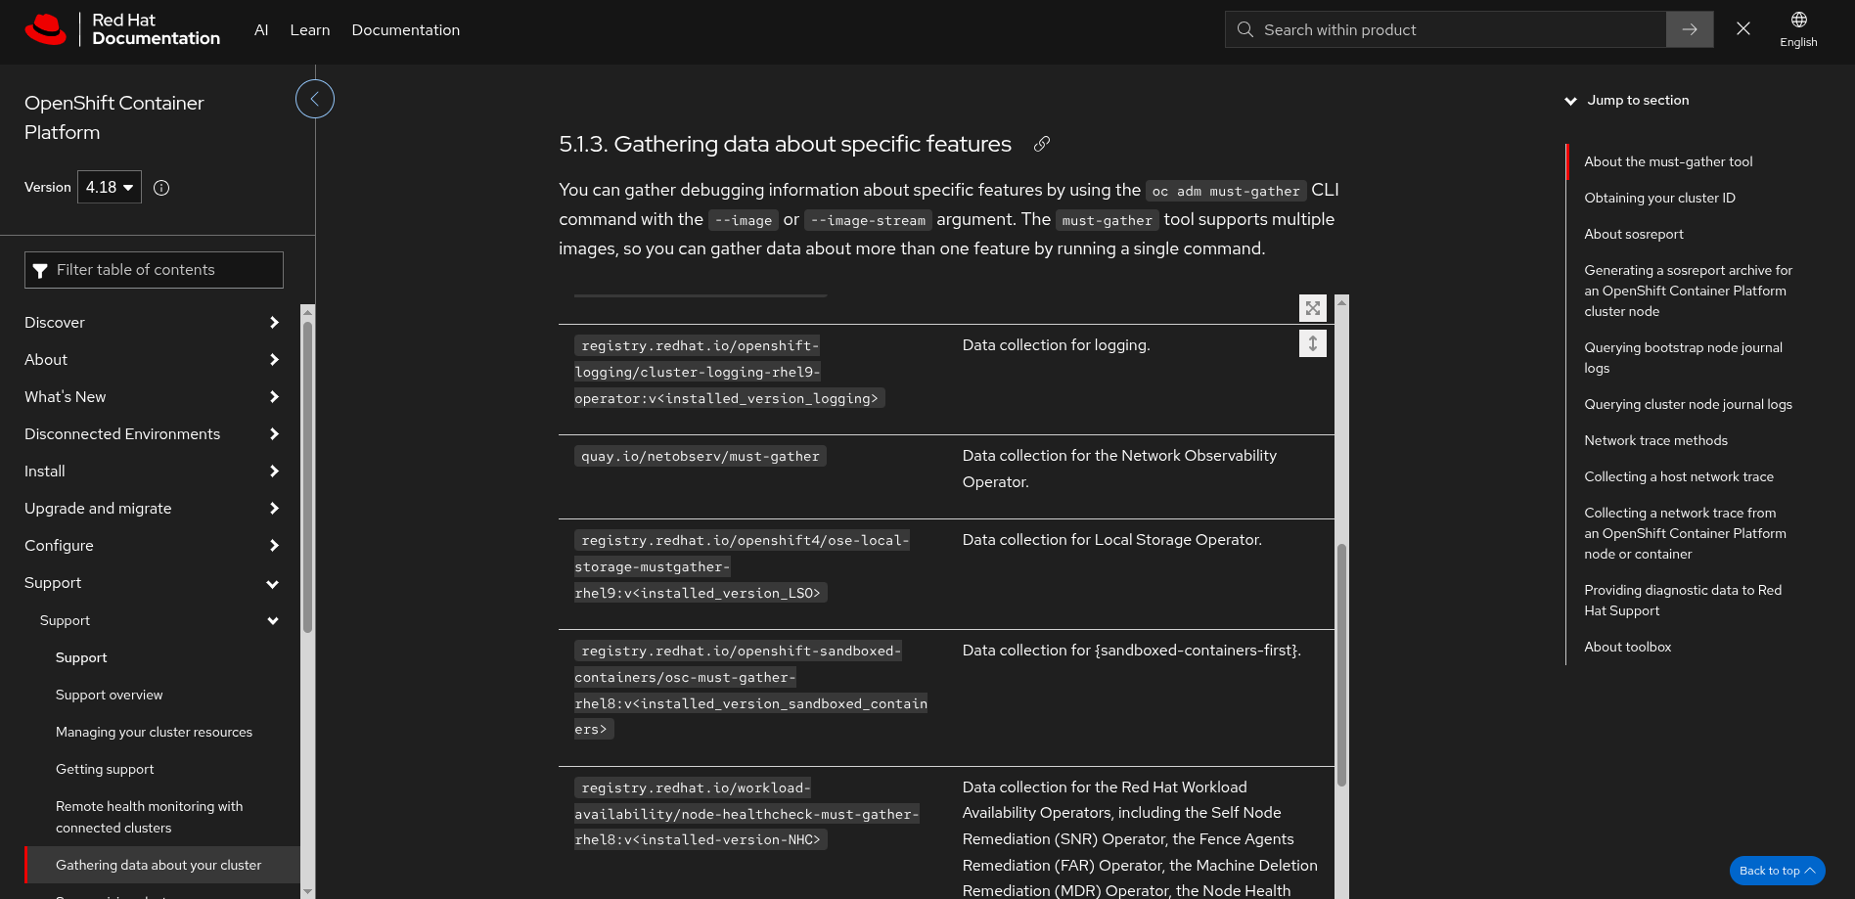The width and height of the screenshot is (1855, 899).
Task: Click the version info icon
Action: (161, 188)
